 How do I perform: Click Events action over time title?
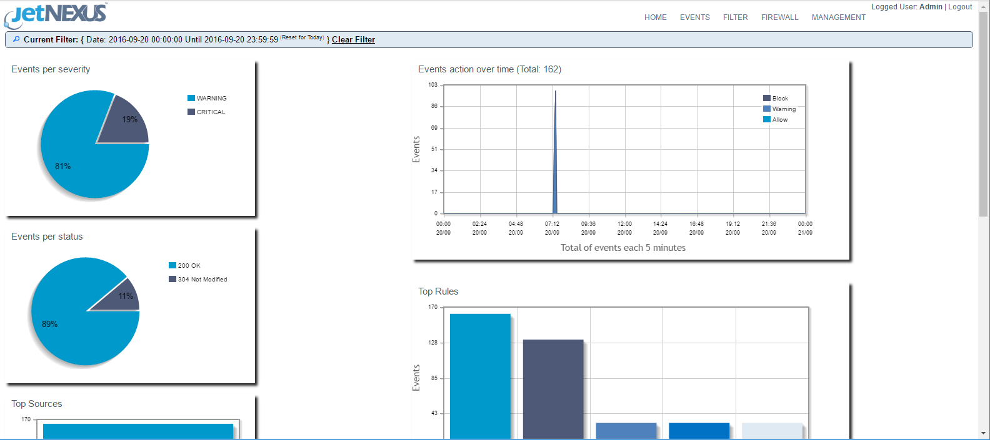tap(489, 69)
